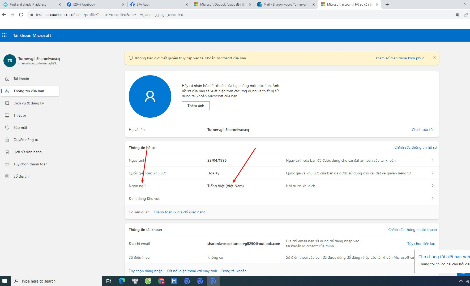
Task: Open Quyền riêng tư in the sidebar
Action: [x=26, y=140]
